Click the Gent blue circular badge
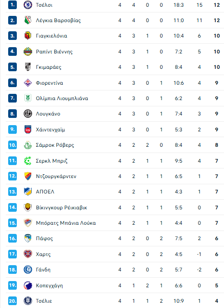 (28, 269)
